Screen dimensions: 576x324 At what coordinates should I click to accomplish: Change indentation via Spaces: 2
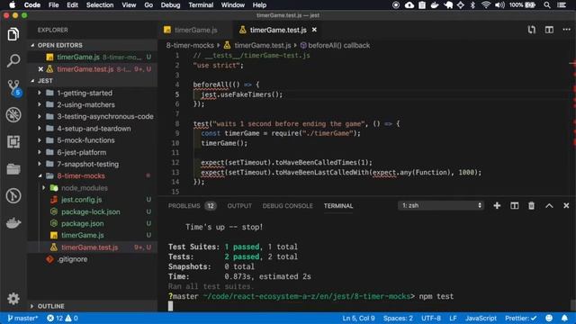tap(398, 318)
